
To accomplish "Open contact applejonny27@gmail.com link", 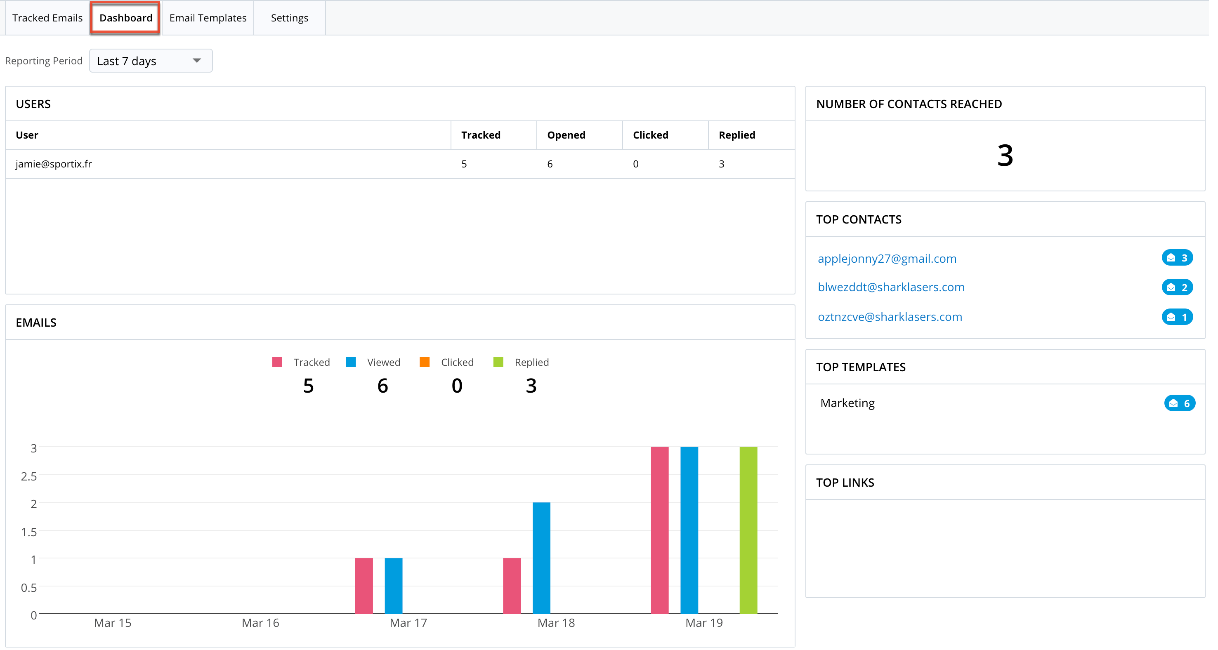I will point(887,259).
